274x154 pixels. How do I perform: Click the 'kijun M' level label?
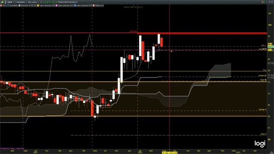coord(263,80)
